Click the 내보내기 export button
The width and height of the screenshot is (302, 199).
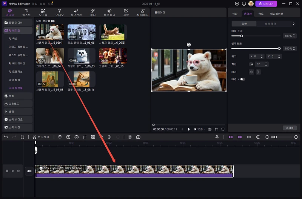267,4
